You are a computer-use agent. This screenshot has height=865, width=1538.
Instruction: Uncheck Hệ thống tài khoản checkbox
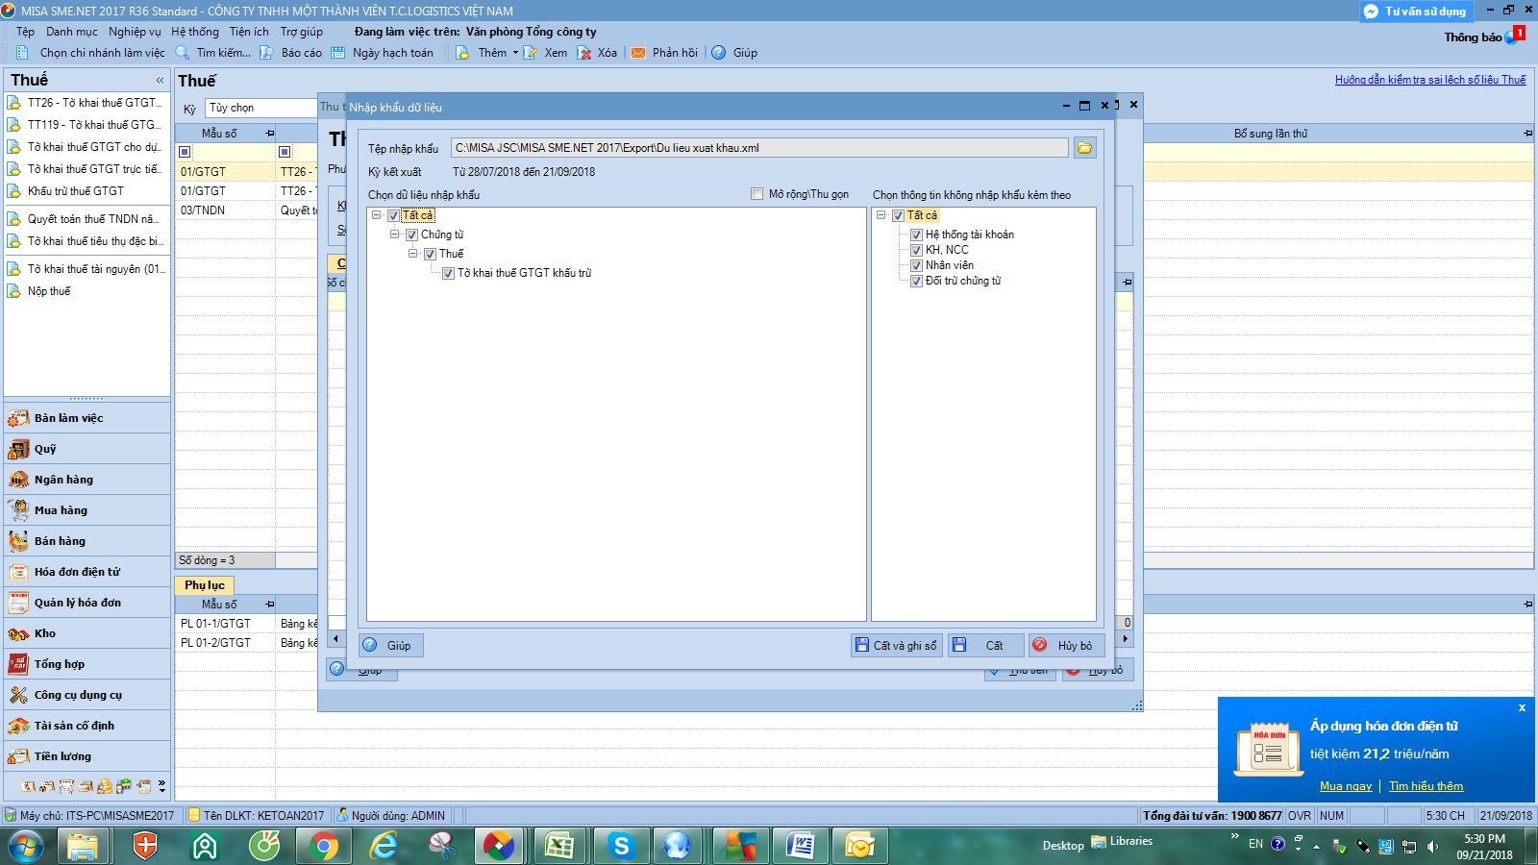click(916, 235)
